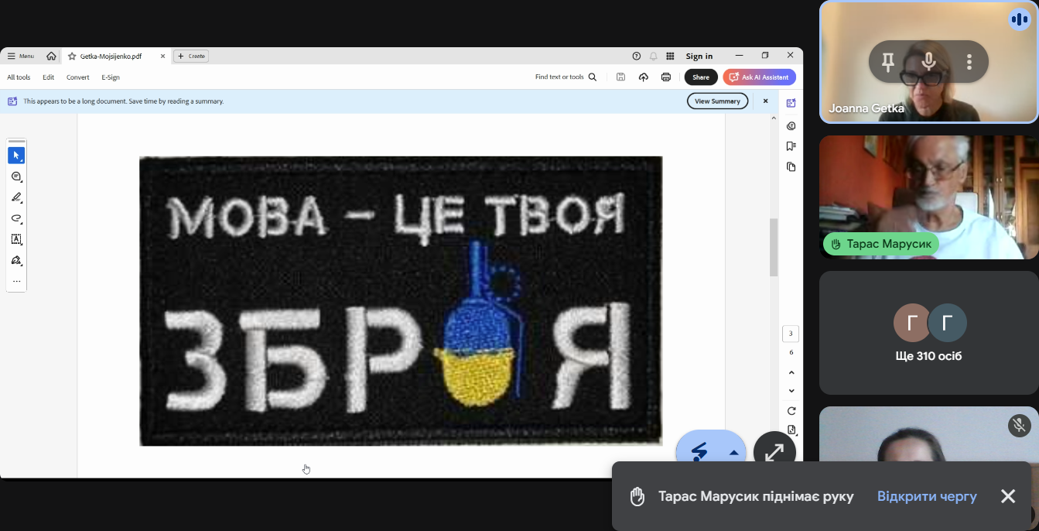Viewport: 1039px width, 531px height.
Task: Mute Joanna Getka's microphone
Action: pos(929,63)
